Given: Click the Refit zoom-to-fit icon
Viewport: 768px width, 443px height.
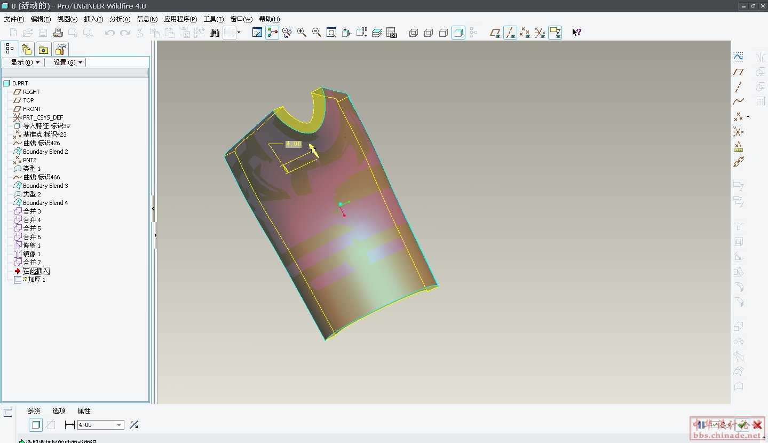Looking at the screenshot, I should pyautogui.click(x=331, y=33).
